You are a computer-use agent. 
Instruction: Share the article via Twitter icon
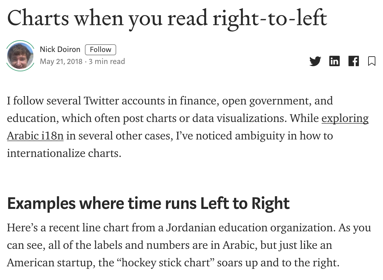point(315,61)
